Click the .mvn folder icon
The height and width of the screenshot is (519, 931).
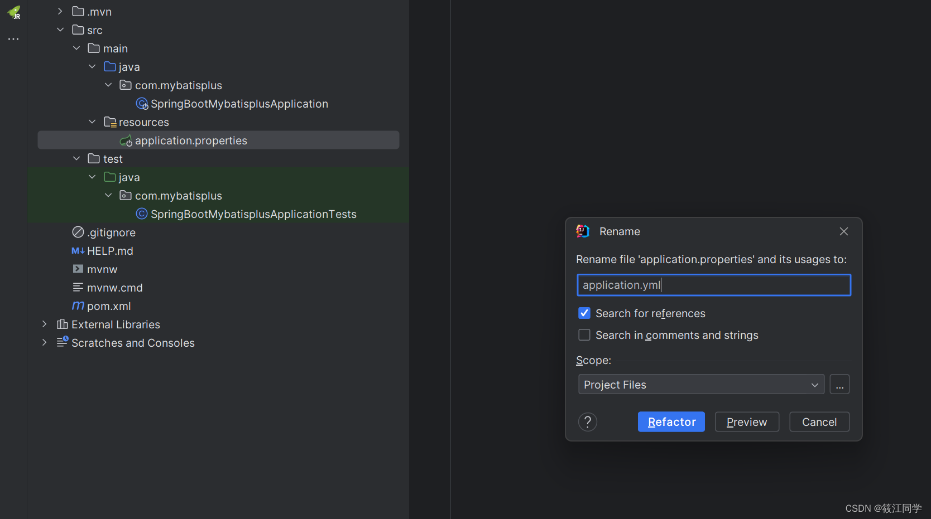click(x=78, y=11)
